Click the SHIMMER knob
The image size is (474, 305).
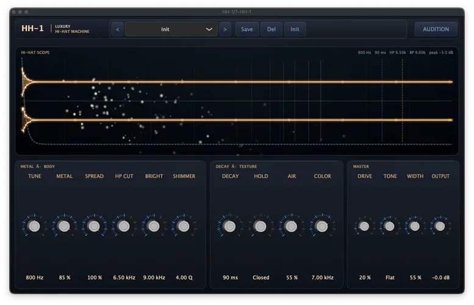pyautogui.click(x=184, y=226)
